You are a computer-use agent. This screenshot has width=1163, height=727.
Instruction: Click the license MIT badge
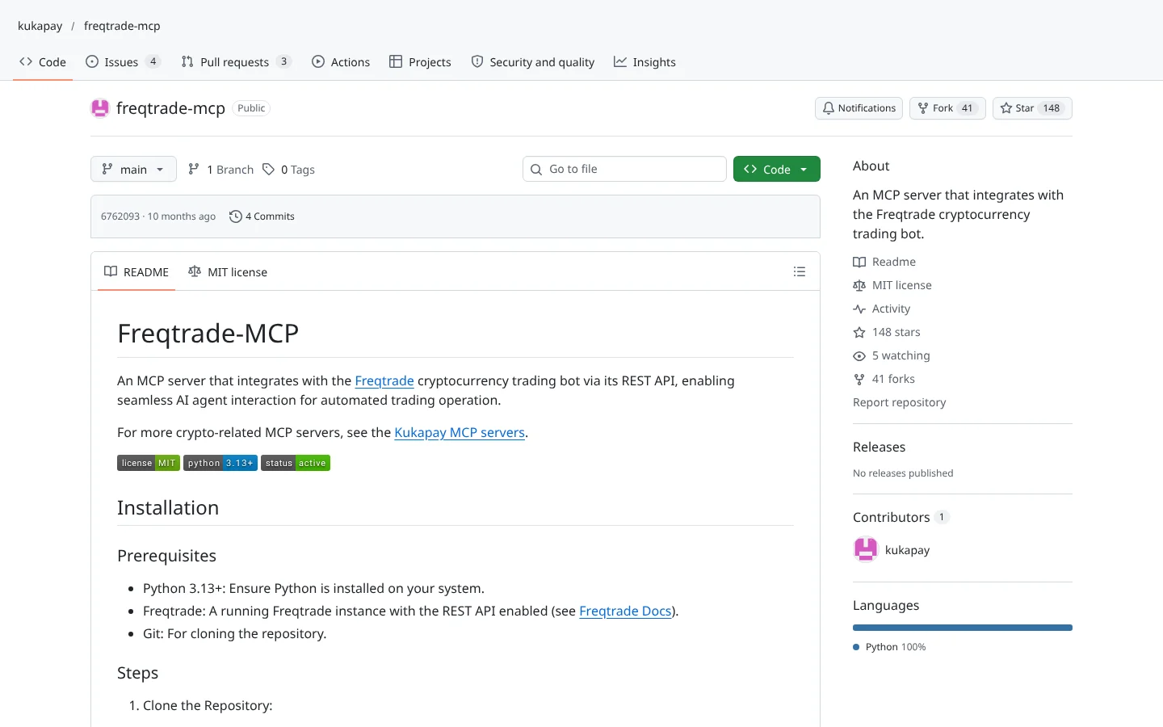coord(149,463)
